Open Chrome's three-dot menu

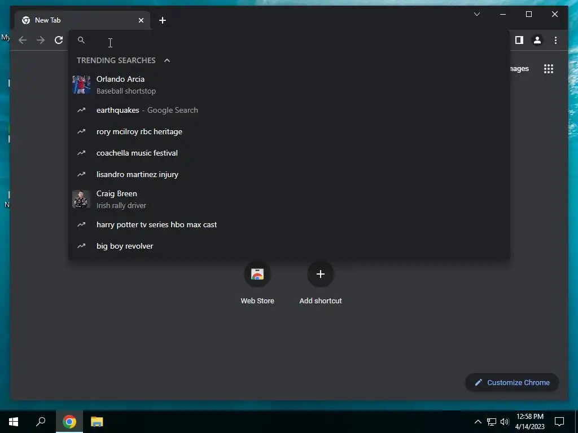click(x=555, y=40)
